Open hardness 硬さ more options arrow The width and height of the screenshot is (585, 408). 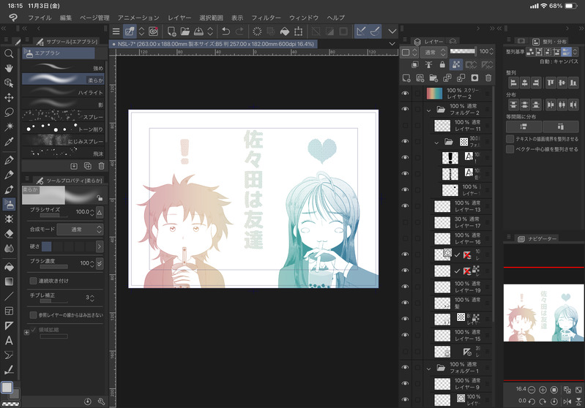point(100,246)
